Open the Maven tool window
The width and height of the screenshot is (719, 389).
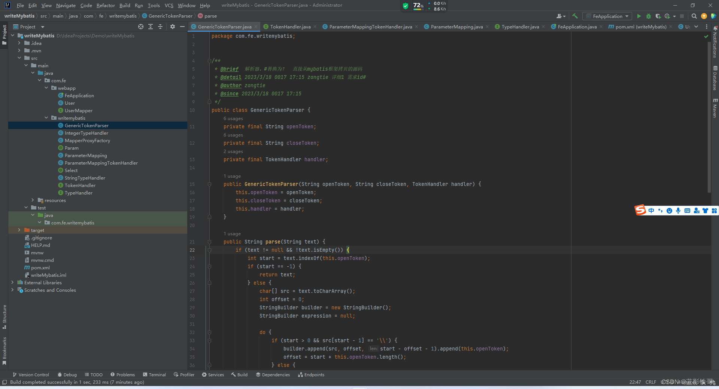(x=715, y=108)
